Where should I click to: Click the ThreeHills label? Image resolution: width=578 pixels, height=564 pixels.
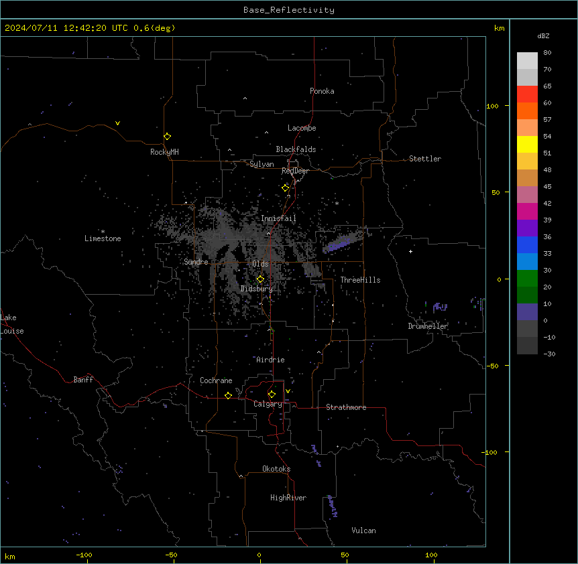pos(360,280)
